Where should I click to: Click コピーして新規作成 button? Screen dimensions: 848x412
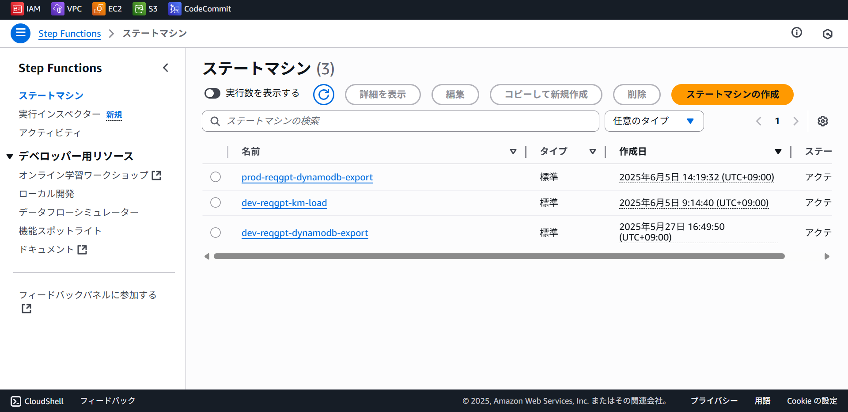click(546, 95)
